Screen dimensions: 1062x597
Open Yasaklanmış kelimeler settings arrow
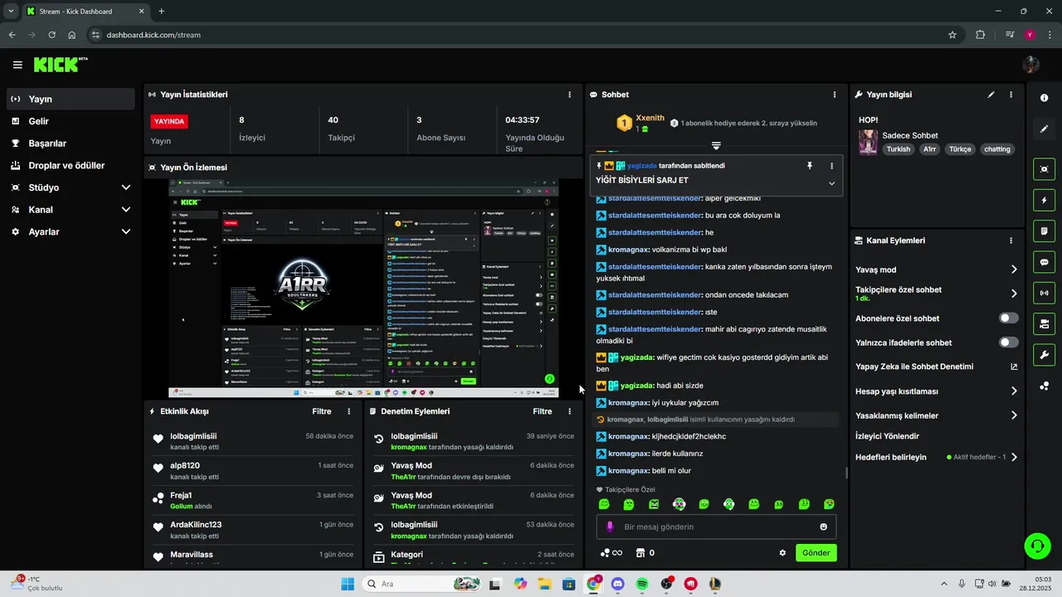point(1014,415)
